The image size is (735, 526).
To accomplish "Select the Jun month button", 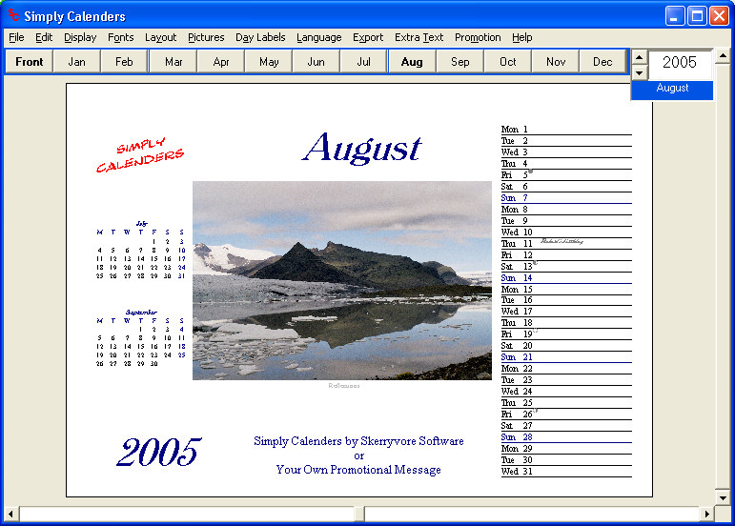I will tap(316, 62).
